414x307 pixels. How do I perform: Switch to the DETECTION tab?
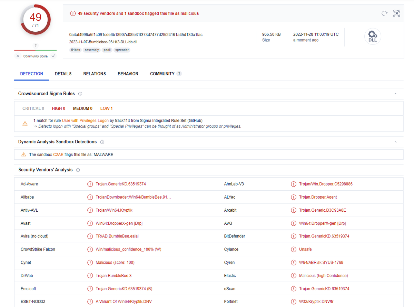click(x=31, y=74)
